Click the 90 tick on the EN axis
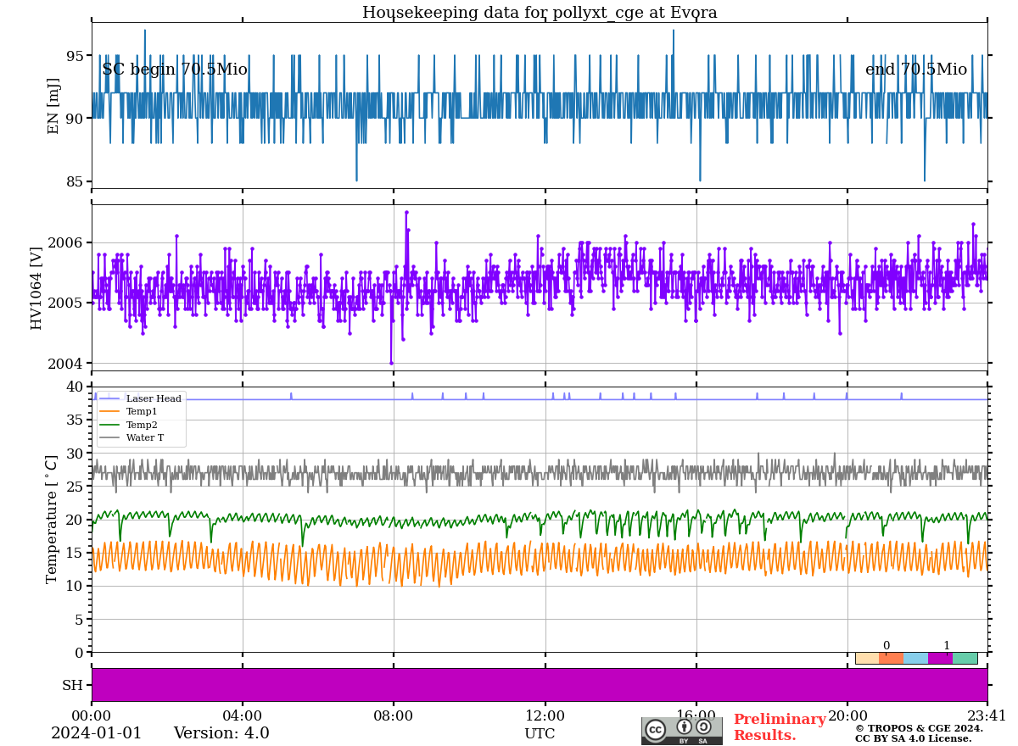Image resolution: width=1018 pixels, height=746 pixels. point(75,119)
